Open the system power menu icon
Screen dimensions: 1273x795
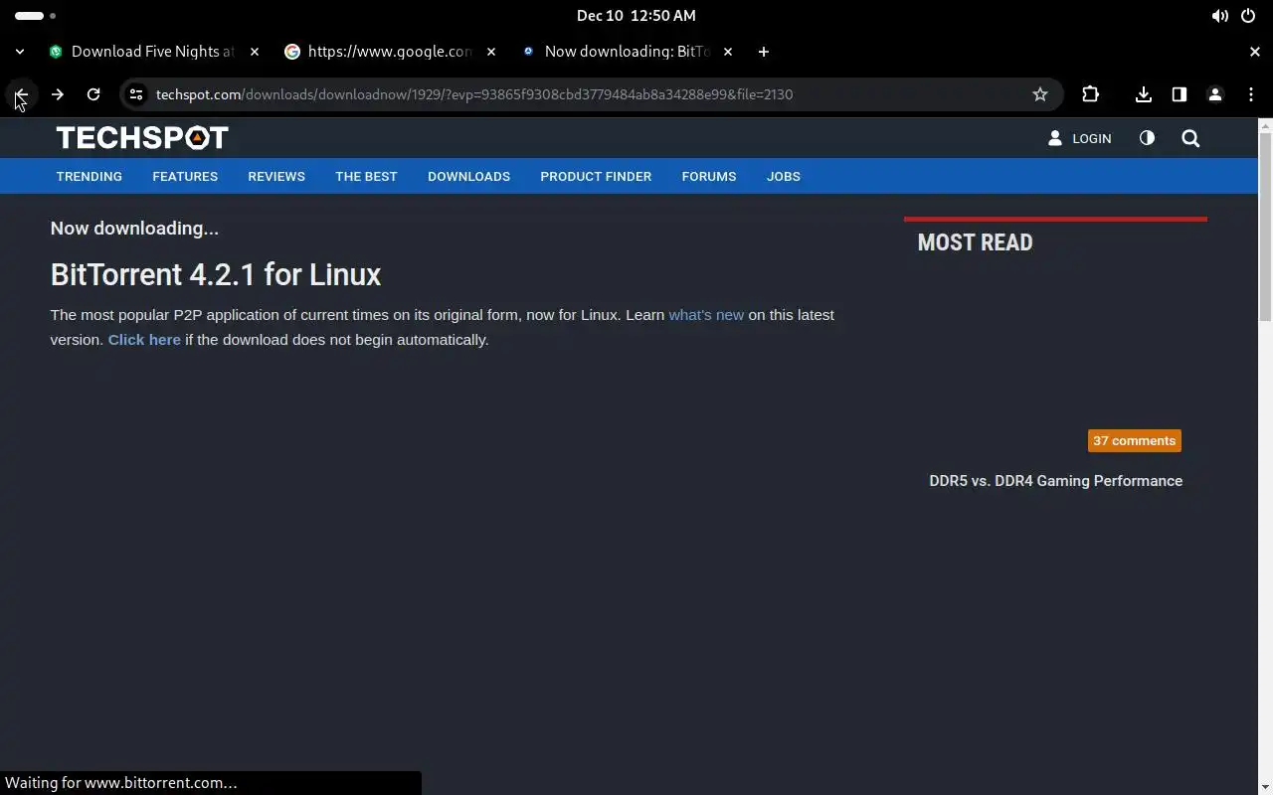(x=1249, y=16)
